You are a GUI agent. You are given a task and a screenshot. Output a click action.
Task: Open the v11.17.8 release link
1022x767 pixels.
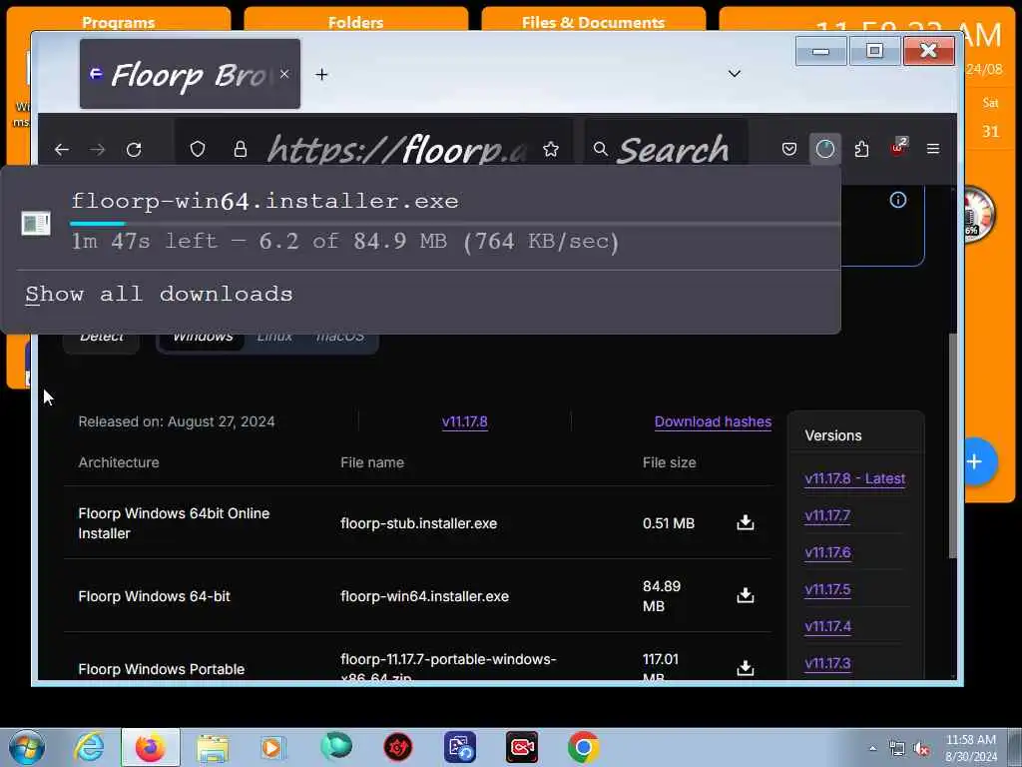(465, 422)
